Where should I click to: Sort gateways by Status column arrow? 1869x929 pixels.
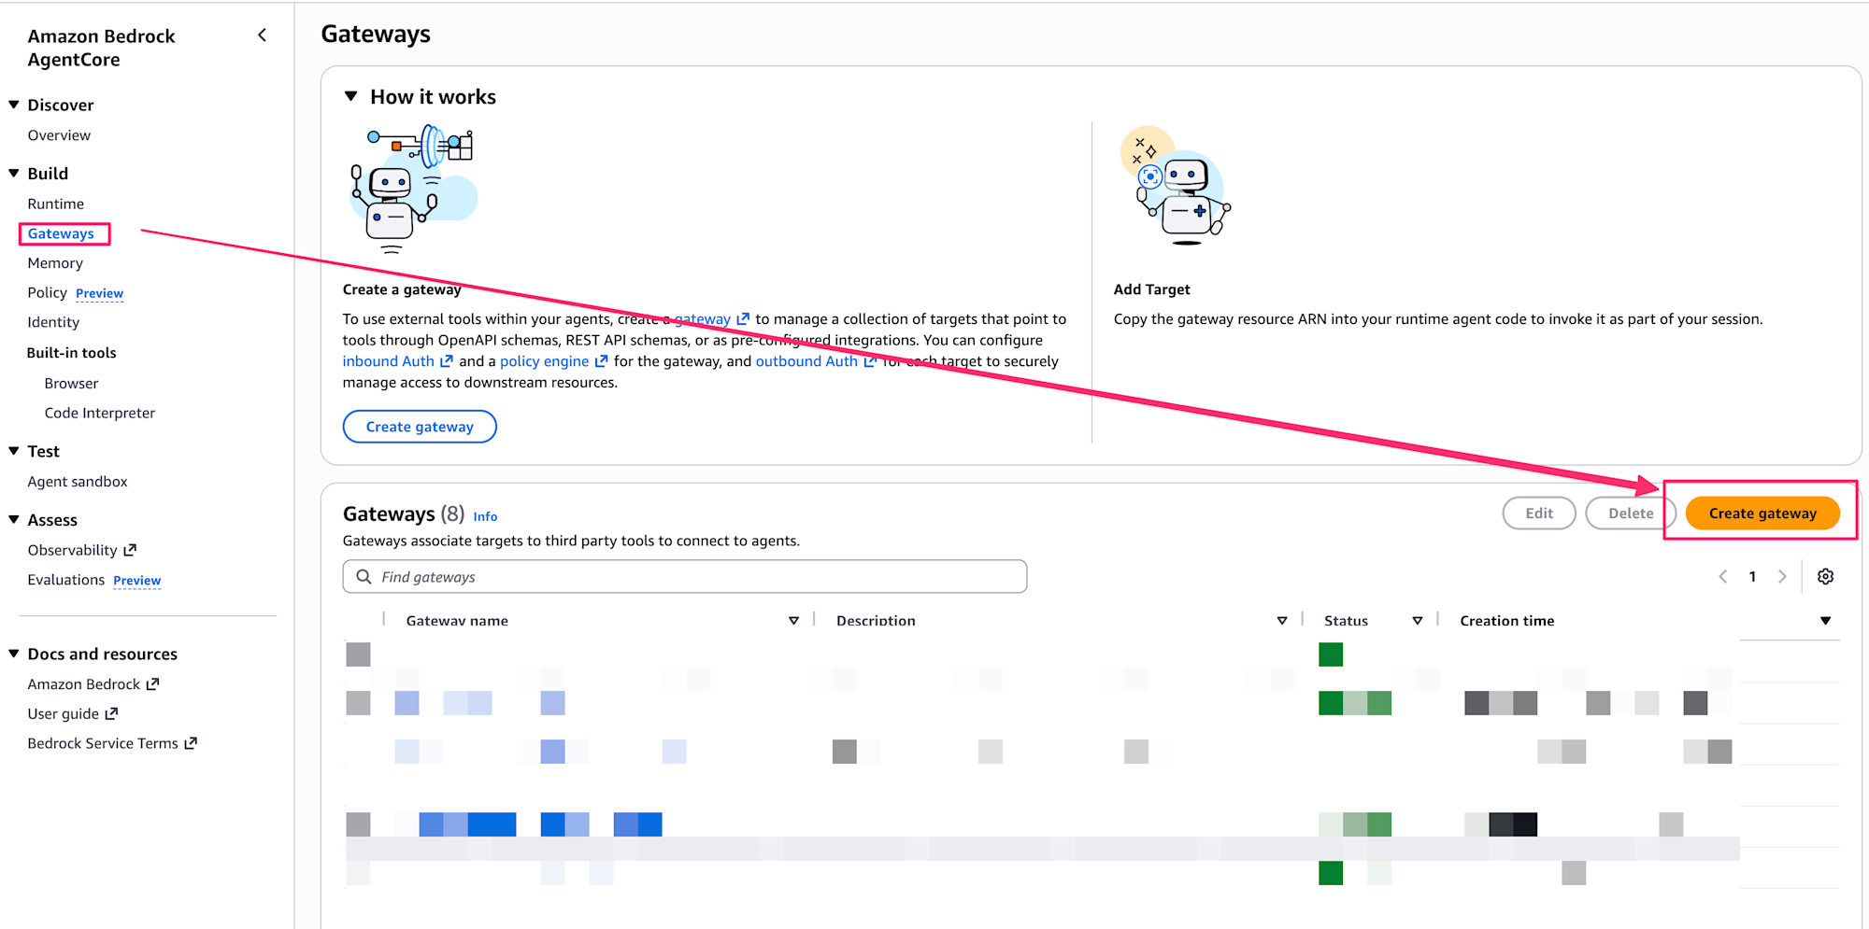[1417, 621]
